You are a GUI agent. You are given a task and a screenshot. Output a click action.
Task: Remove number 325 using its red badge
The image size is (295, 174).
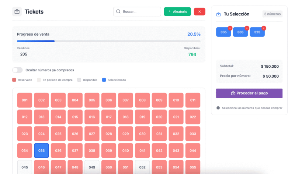tap(264, 28)
